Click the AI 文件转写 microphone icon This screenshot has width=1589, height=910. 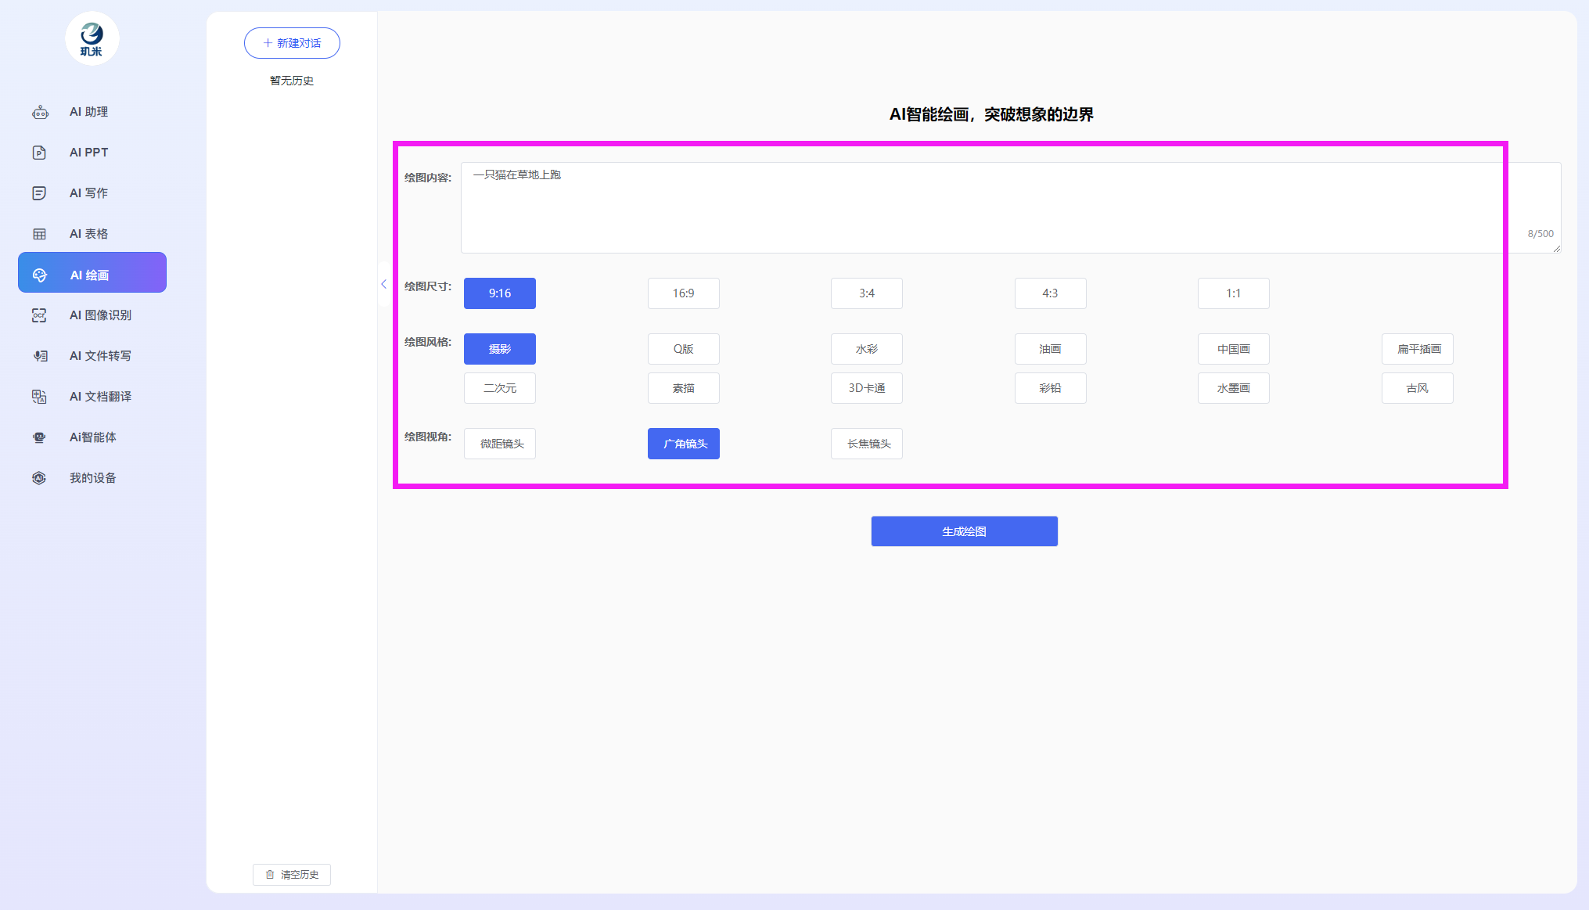pos(39,356)
